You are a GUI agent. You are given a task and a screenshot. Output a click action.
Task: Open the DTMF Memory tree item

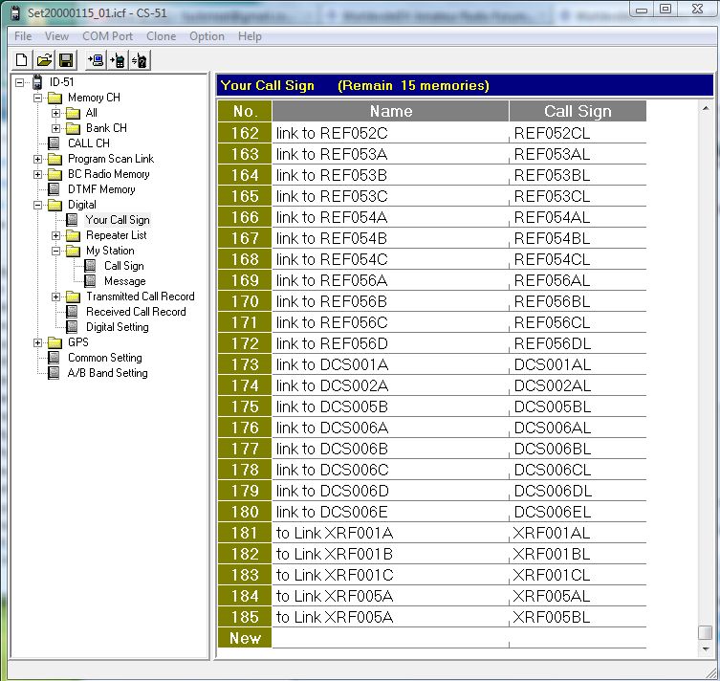click(100, 189)
